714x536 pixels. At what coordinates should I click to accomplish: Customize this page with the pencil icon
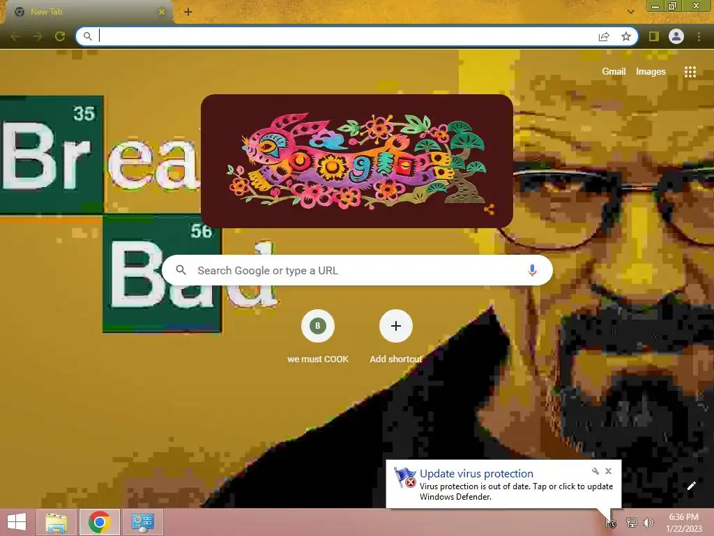[x=691, y=486]
